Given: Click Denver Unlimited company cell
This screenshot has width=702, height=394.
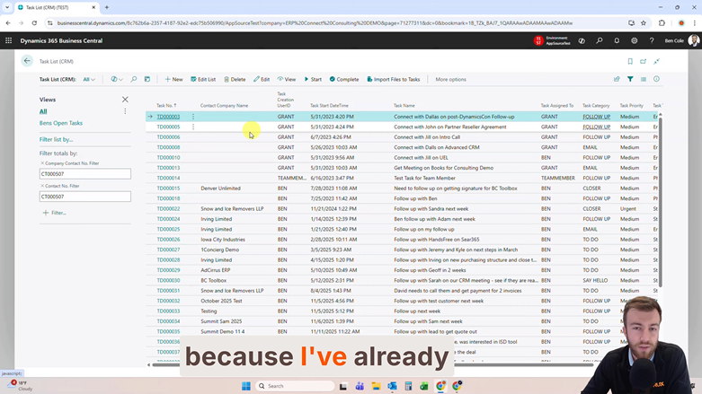Looking at the screenshot, I should (x=220, y=188).
